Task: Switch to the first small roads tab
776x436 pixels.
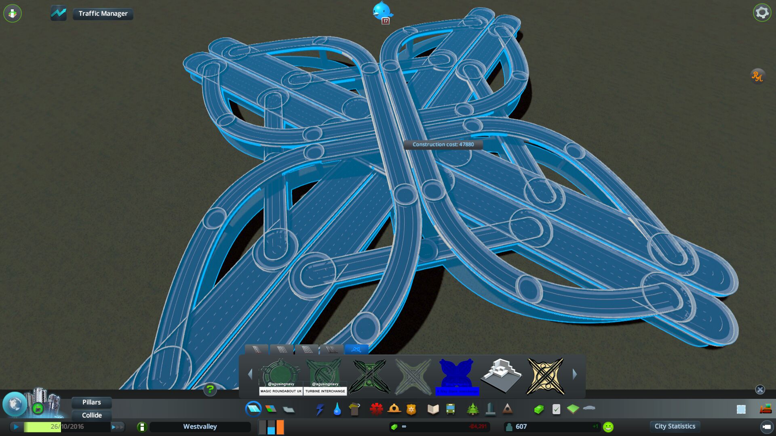Action: click(x=257, y=349)
